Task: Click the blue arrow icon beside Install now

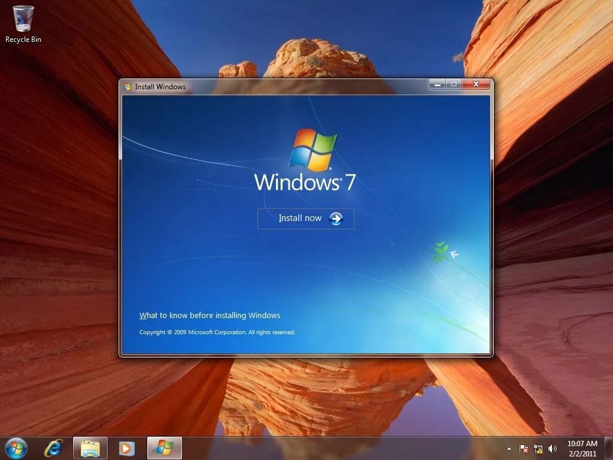Action: coord(336,219)
